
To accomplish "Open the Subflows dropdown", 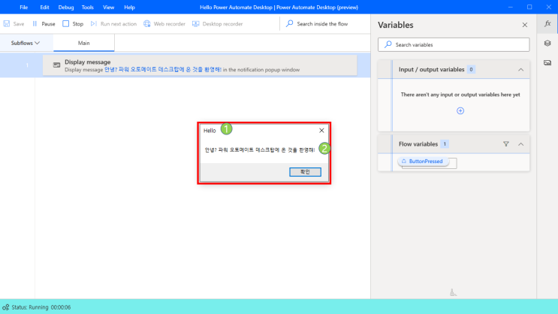I will pyautogui.click(x=26, y=43).
